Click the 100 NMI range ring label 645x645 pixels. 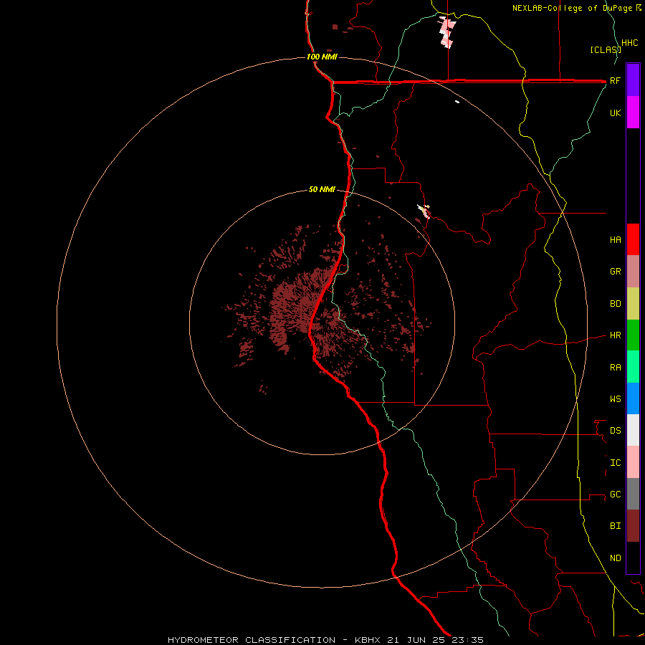322,57
